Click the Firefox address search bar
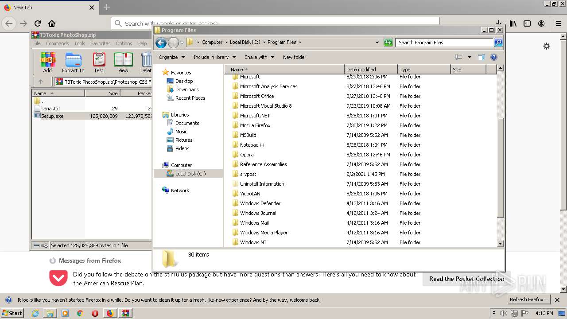567x319 pixels. (x=275, y=23)
